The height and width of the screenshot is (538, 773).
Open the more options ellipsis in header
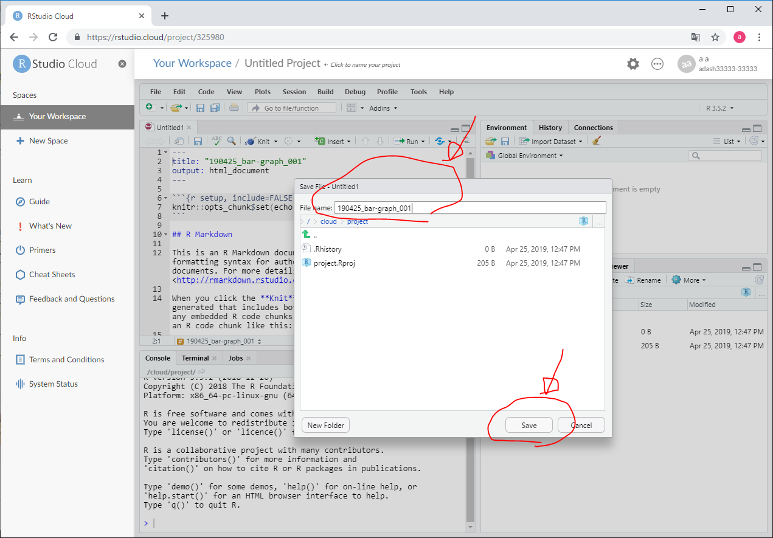point(657,64)
